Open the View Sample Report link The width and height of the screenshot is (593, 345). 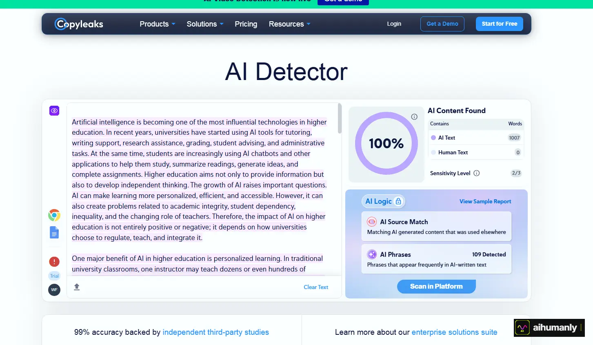pos(485,201)
